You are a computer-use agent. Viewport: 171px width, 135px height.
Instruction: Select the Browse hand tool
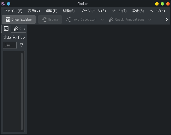tap(50, 20)
